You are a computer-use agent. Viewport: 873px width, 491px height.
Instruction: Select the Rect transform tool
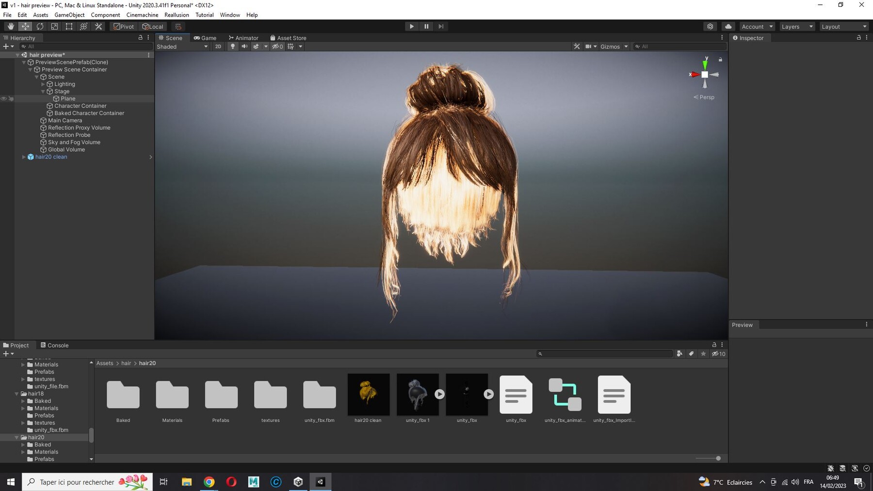[69, 27]
